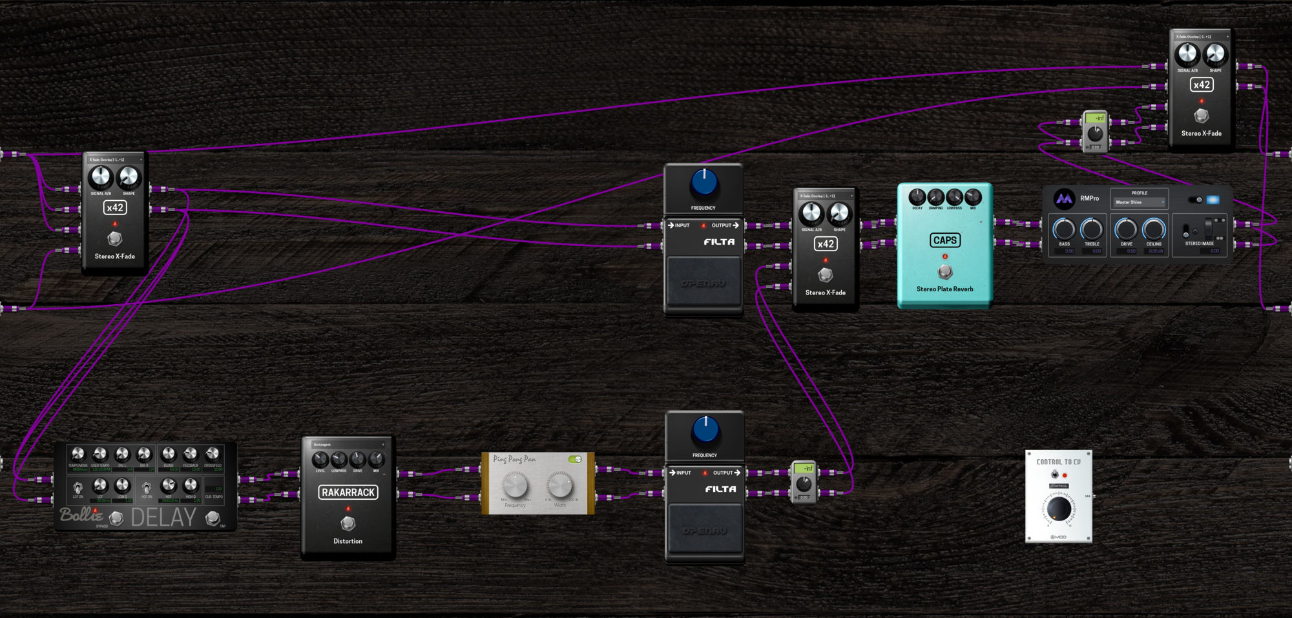This screenshot has height=618, width=1292.
Task: Click the Mix knob on Rakarrack Distortion
Action: click(x=376, y=460)
